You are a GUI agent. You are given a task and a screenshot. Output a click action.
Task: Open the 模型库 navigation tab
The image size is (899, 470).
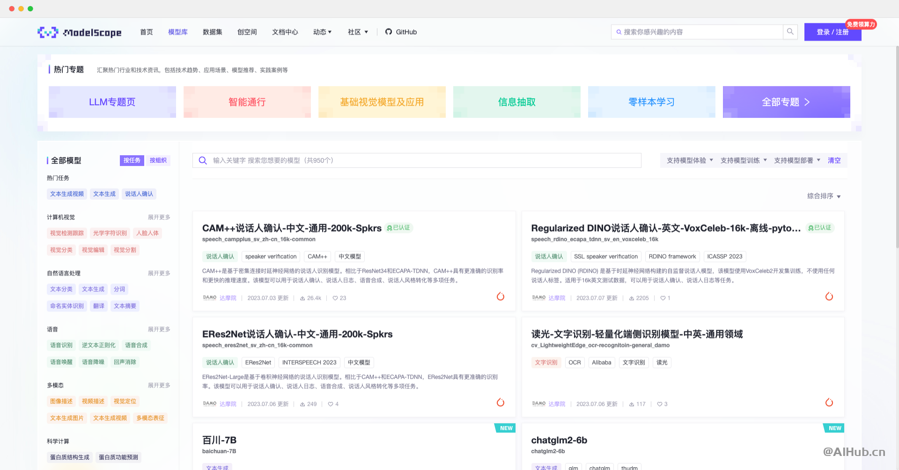178,32
